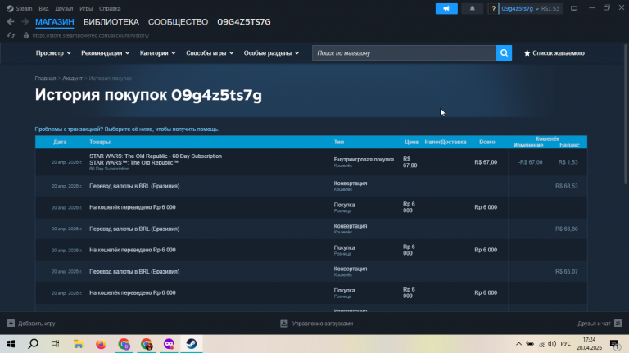Viewport: 629px width, 353px height.
Task: Select conversion row with balance R$ 65,07
Action: click(311, 272)
